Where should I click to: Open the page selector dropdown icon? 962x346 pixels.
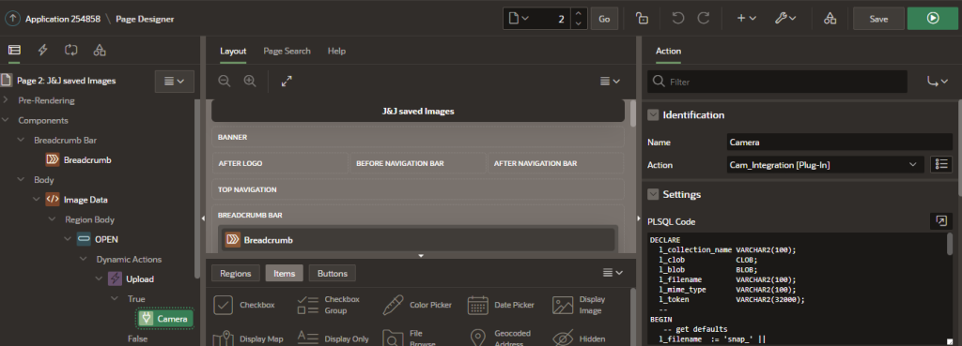tap(518, 19)
